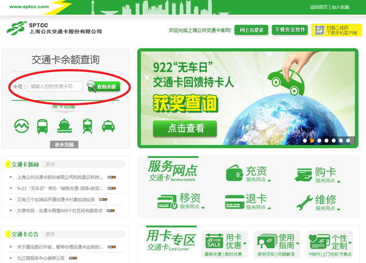Click the FOR SALE icon for 用卡优惠

click(x=214, y=241)
